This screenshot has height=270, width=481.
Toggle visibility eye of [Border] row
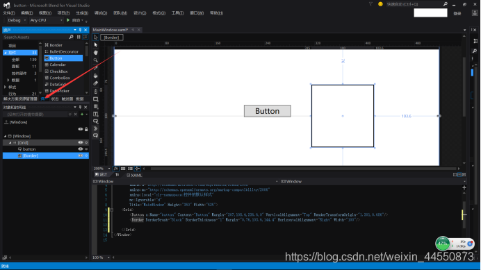pyautogui.click(x=81, y=155)
